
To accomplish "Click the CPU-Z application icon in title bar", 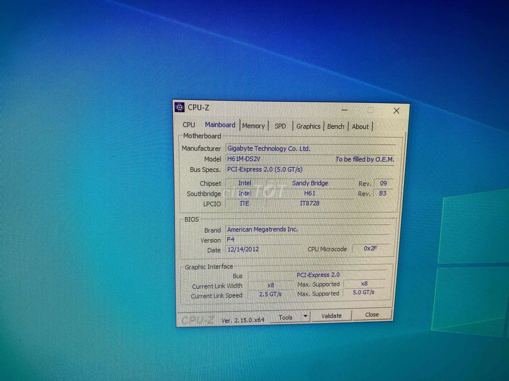I will click(x=179, y=107).
